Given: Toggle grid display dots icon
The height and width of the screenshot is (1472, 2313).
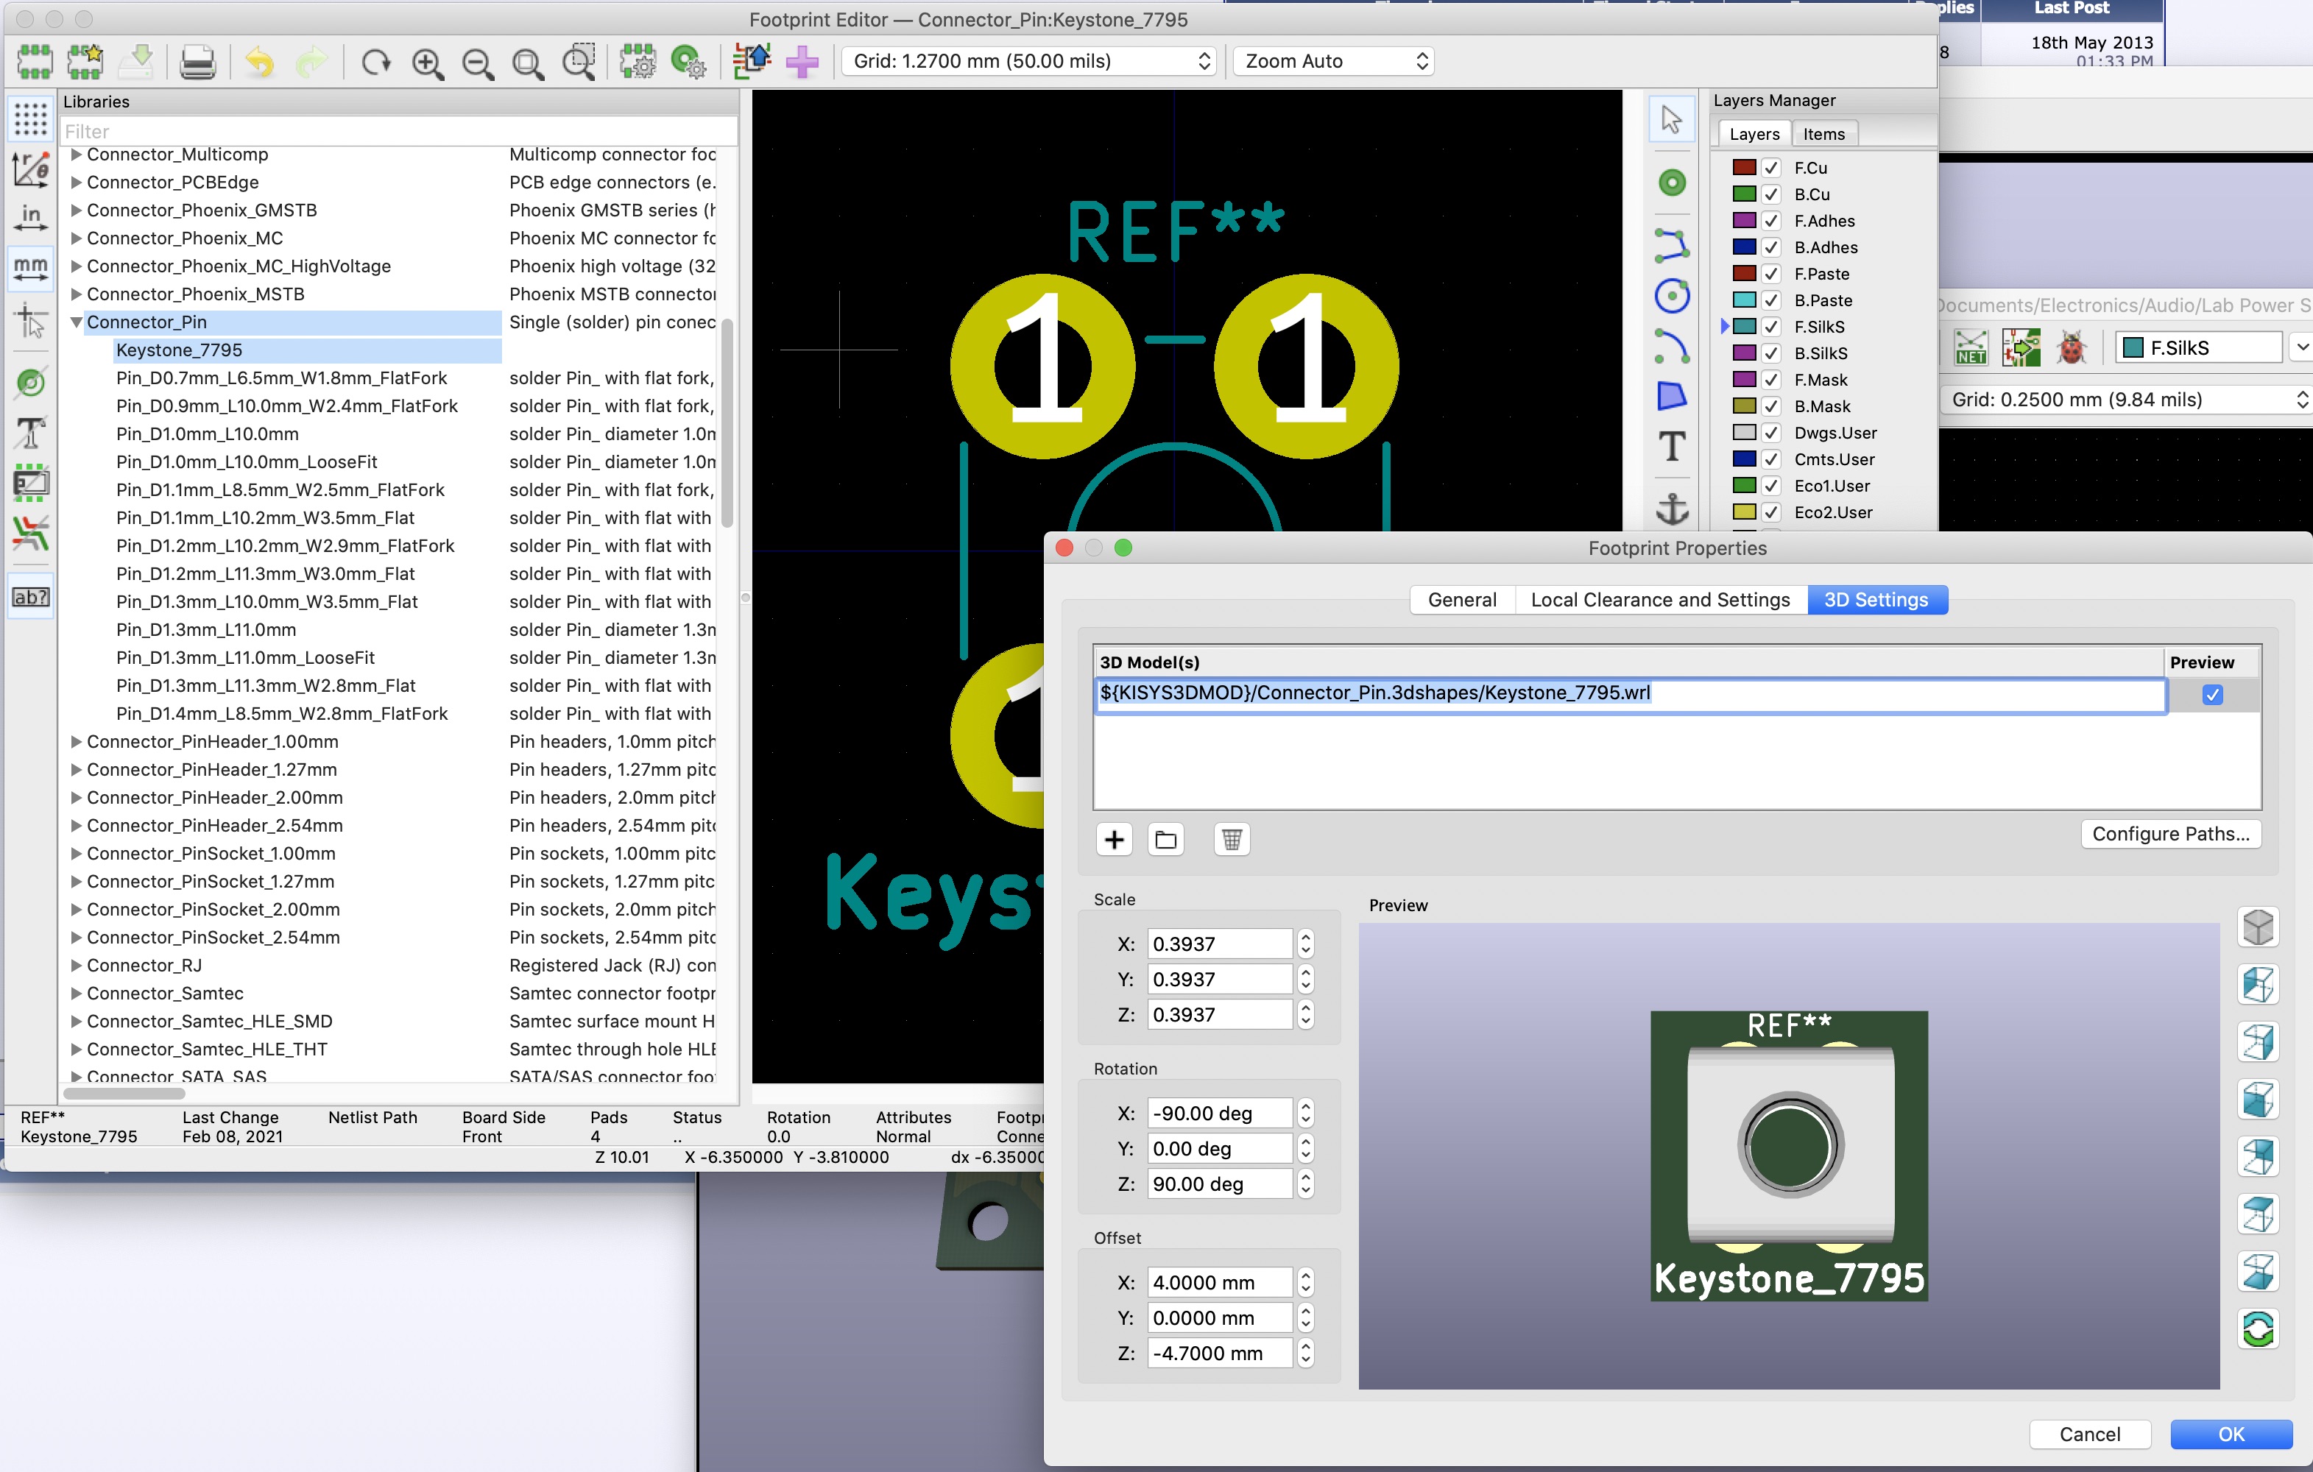Looking at the screenshot, I should [31, 119].
